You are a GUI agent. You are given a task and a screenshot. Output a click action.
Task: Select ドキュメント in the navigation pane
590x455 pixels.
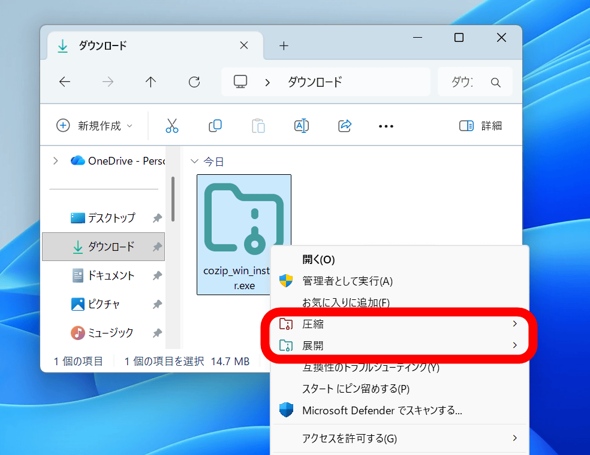[111, 275]
